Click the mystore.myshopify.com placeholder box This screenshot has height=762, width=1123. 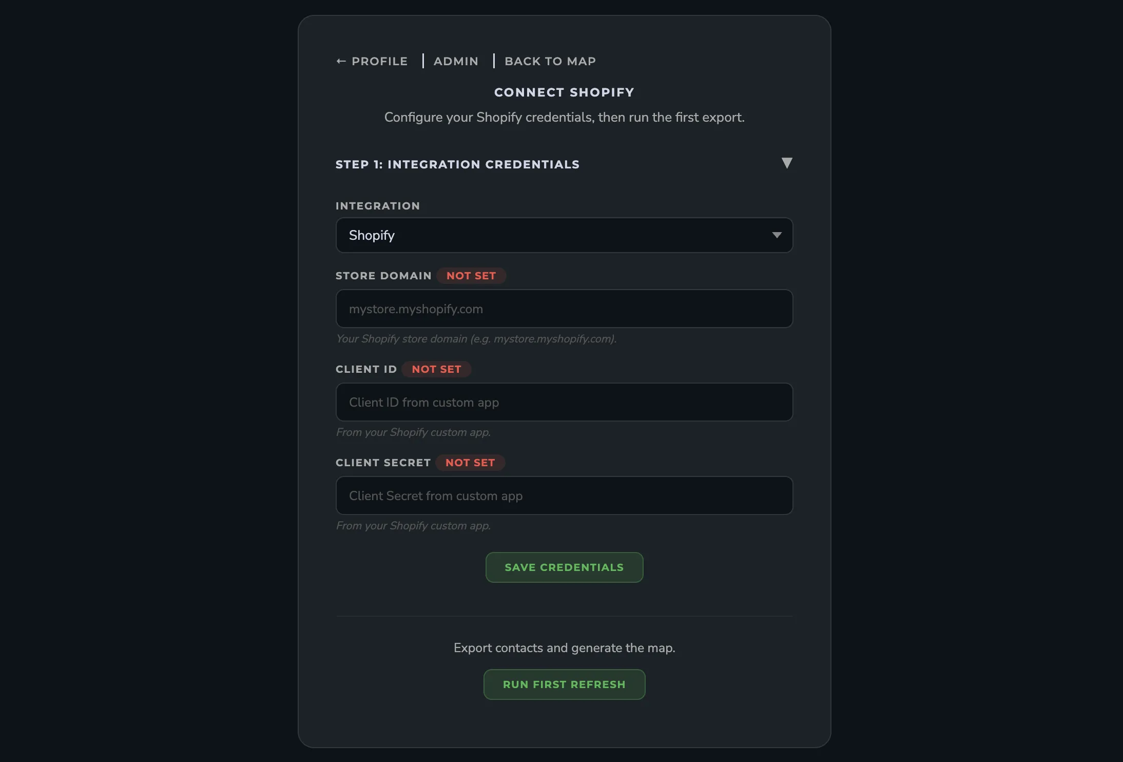tap(564, 309)
